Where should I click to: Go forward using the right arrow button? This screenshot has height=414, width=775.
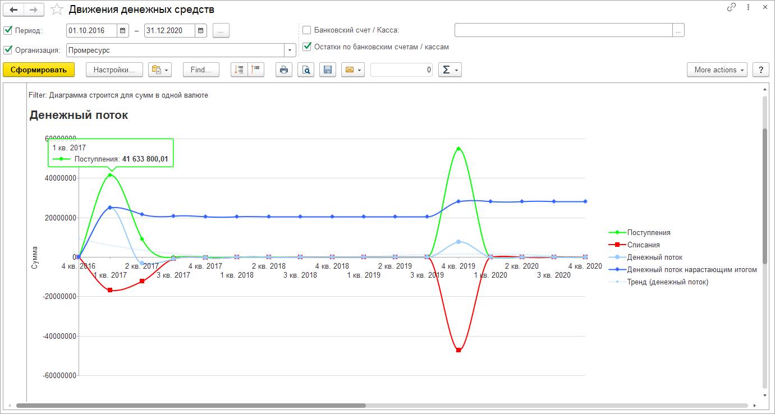pyautogui.click(x=34, y=10)
